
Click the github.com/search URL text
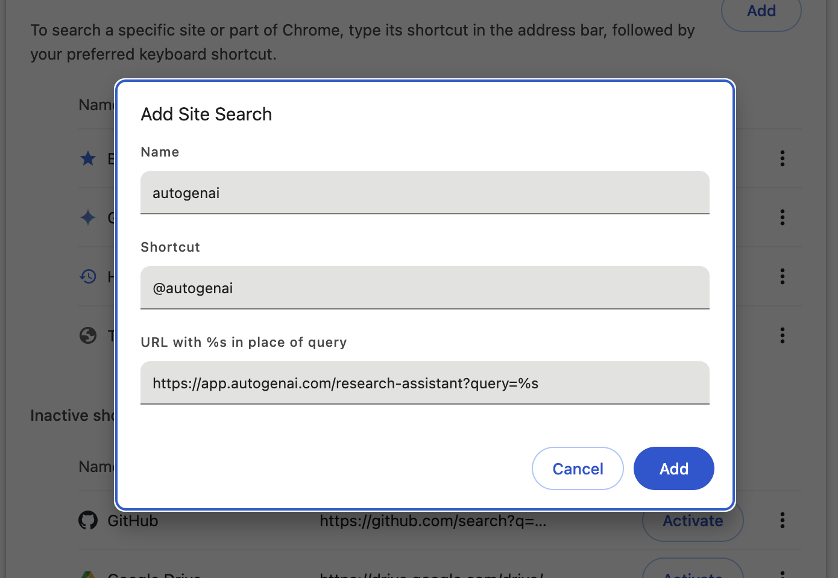tap(433, 521)
